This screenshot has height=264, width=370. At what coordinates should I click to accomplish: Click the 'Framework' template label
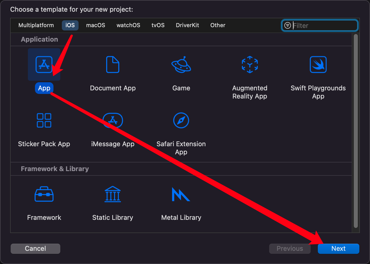click(x=44, y=218)
